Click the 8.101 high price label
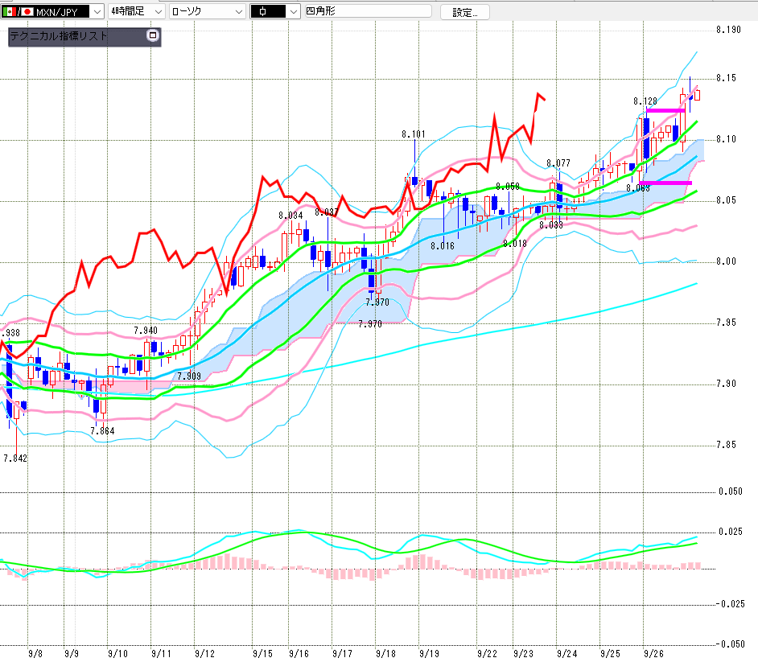 click(x=414, y=134)
